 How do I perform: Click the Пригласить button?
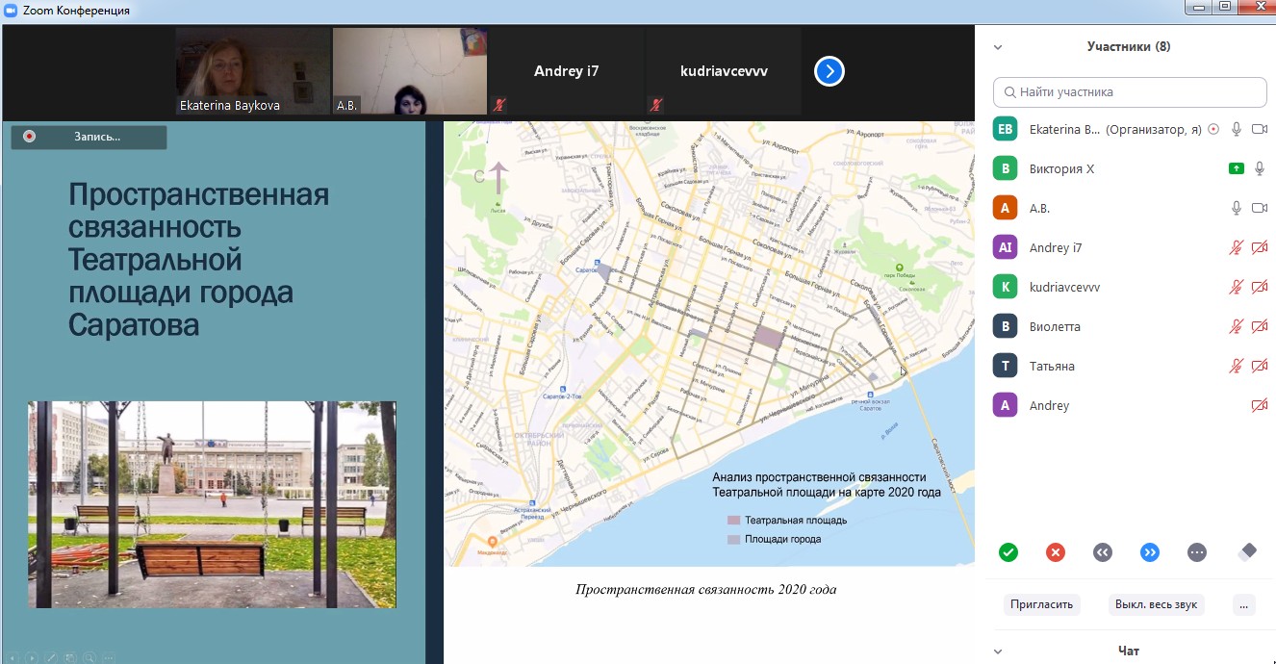[1041, 604]
